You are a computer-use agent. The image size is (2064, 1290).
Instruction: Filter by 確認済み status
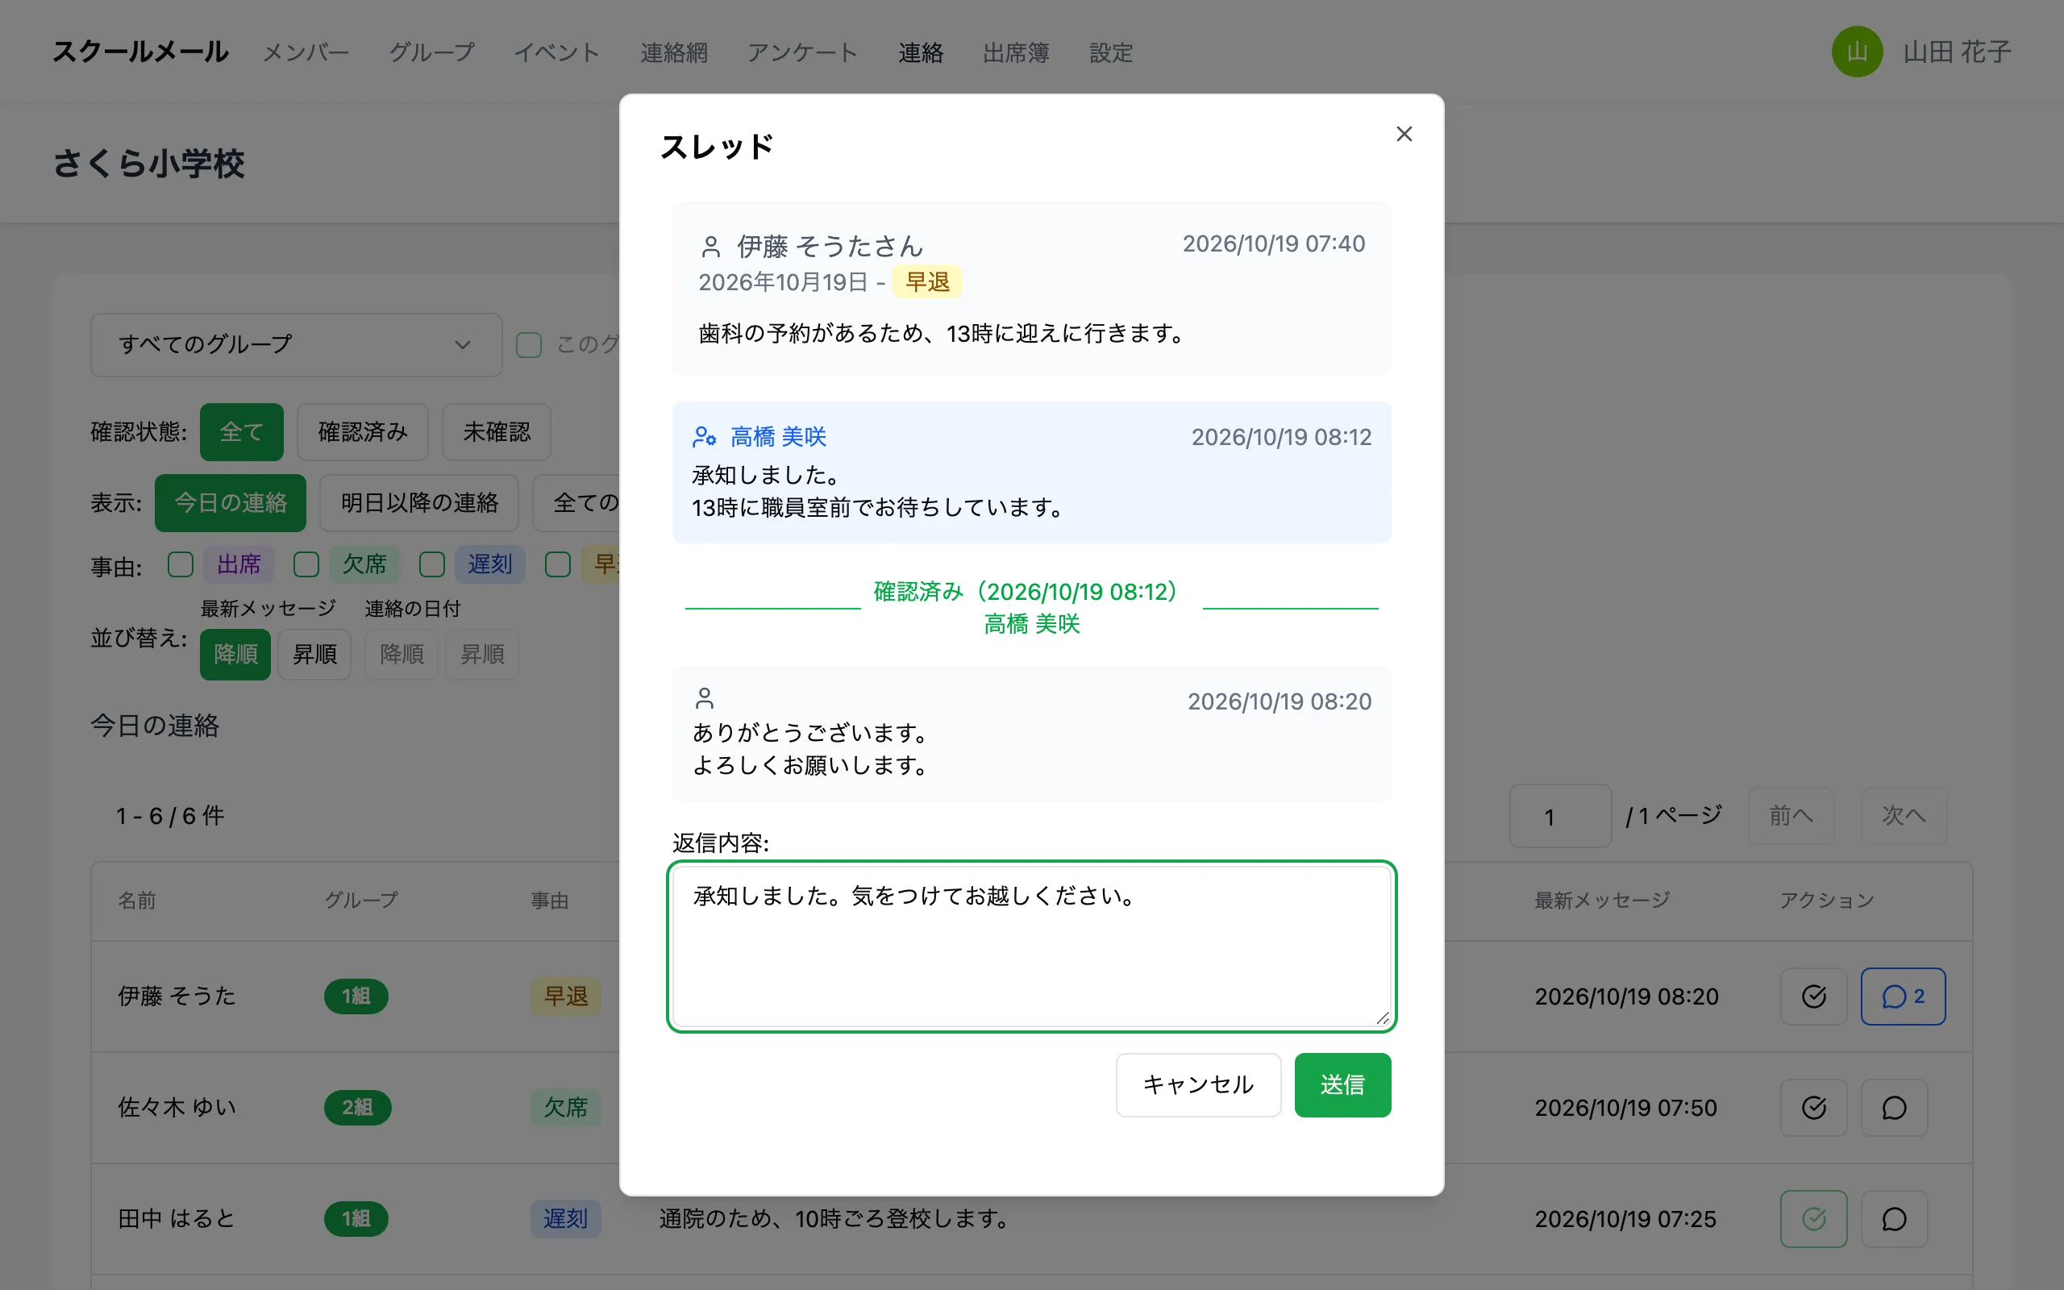(363, 431)
